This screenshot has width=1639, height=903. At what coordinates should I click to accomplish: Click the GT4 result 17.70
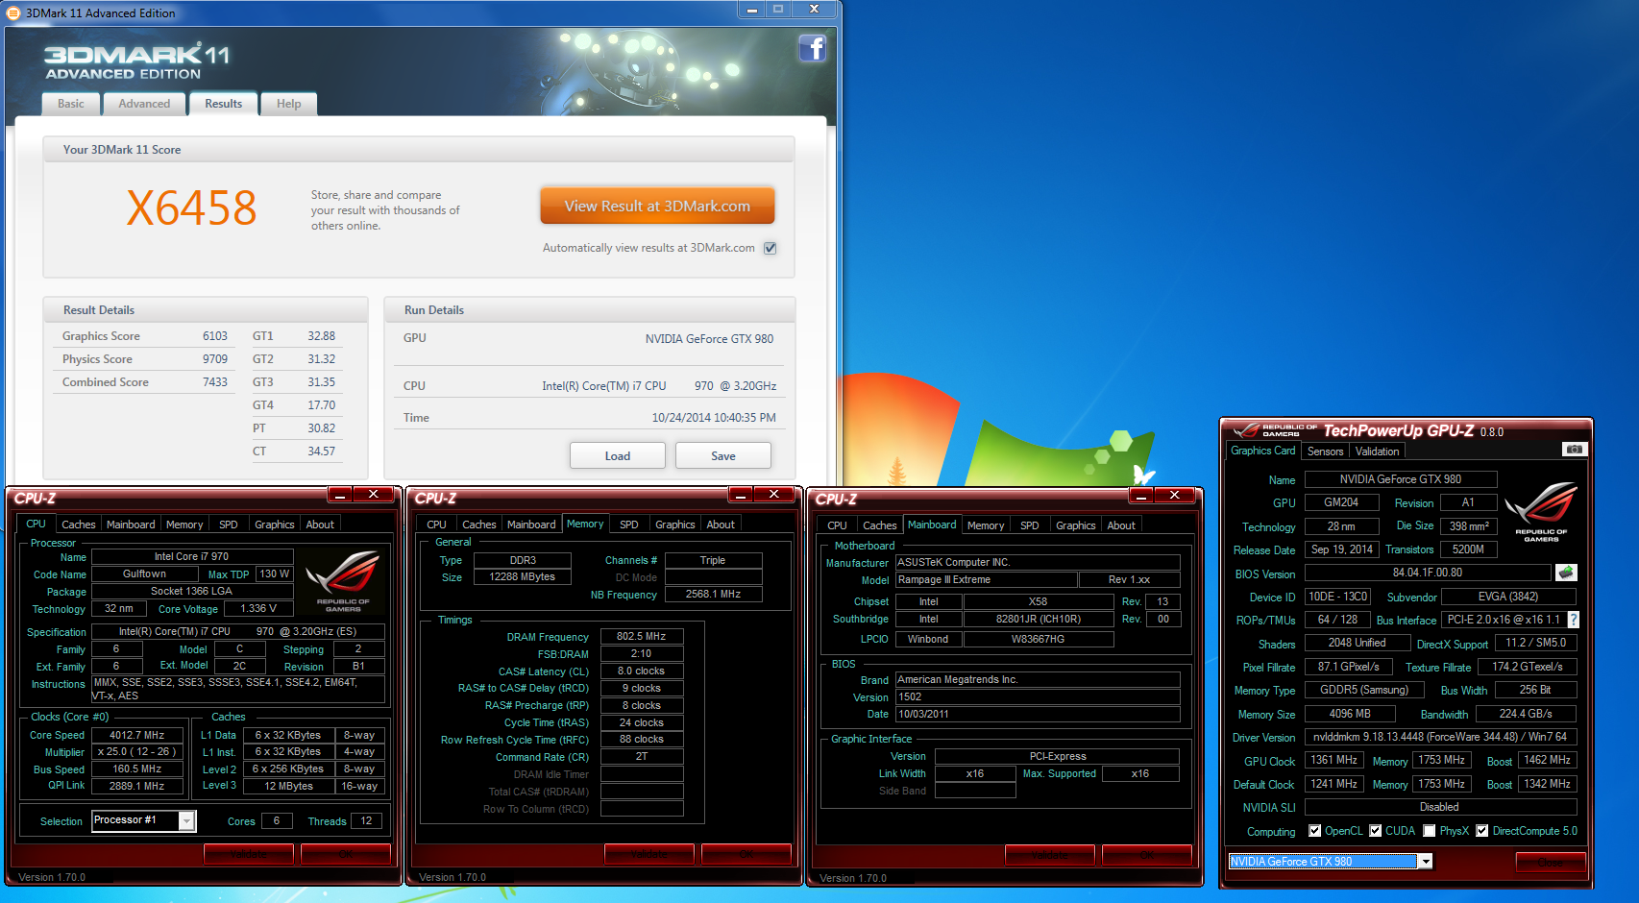tap(322, 405)
